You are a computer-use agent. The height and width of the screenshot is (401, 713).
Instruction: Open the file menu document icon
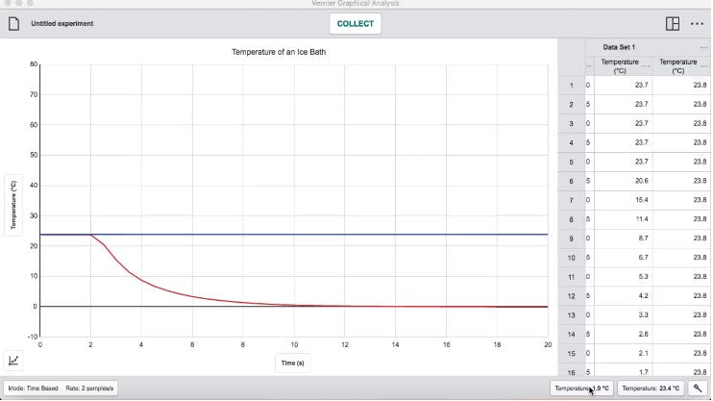13,24
